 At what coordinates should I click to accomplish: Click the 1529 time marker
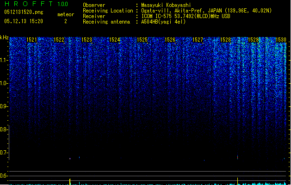(253, 40)
